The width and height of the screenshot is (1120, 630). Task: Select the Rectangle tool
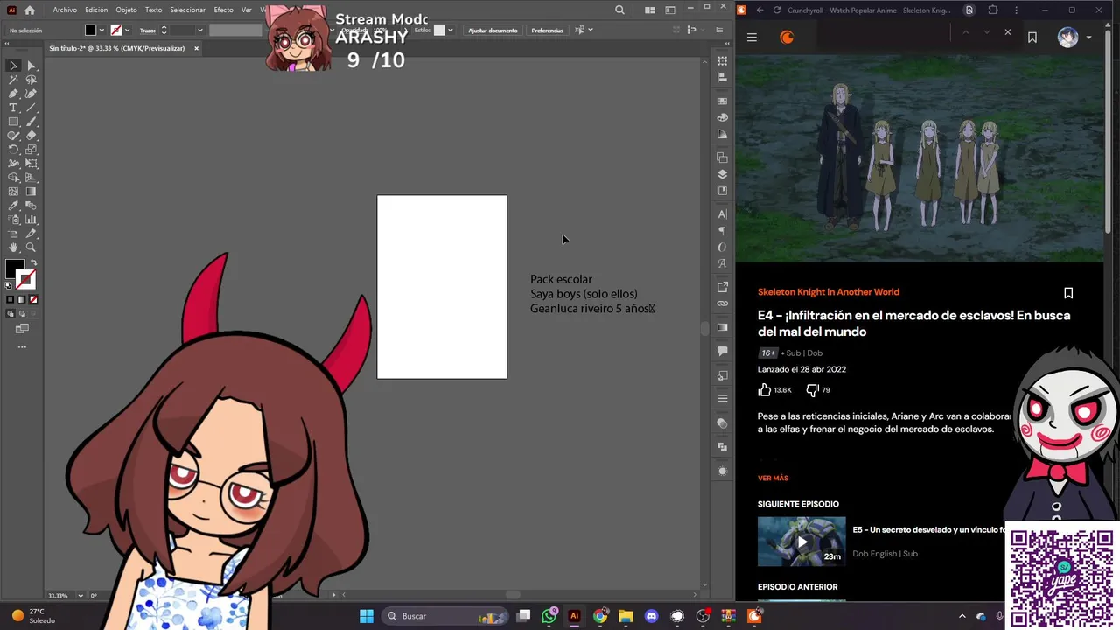click(x=13, y=122)
